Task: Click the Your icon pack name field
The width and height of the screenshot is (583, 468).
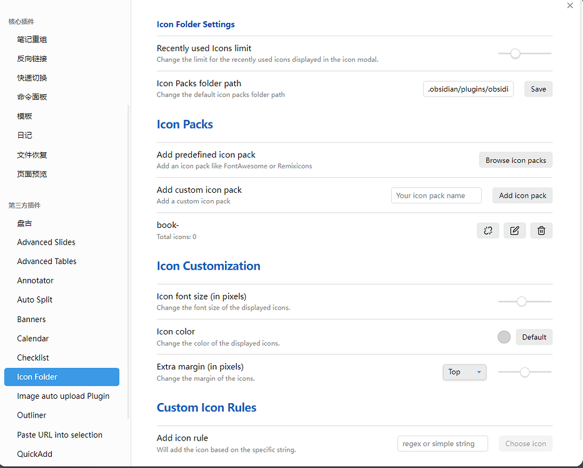Action: (436, 195)
